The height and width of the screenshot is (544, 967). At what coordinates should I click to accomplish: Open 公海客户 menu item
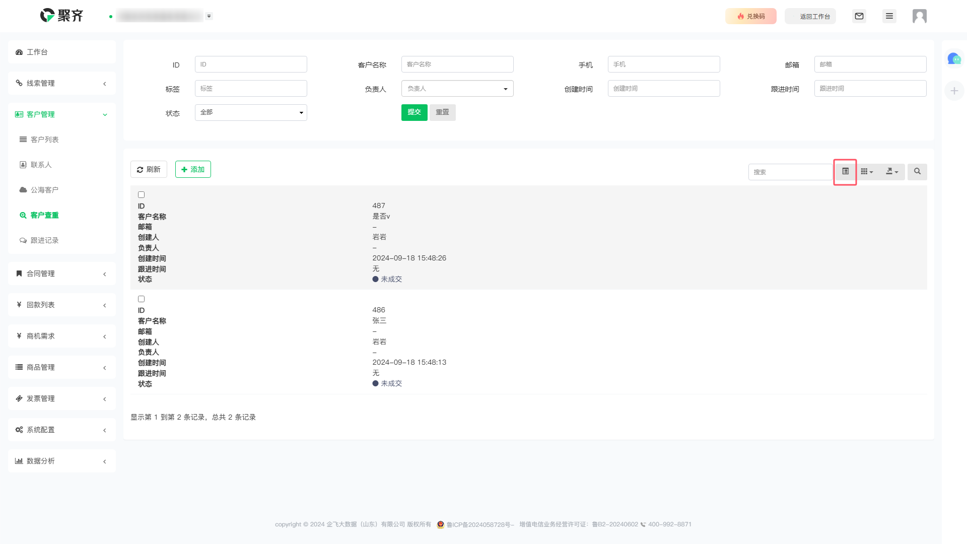pyautogui.click(x=62, y=190)
